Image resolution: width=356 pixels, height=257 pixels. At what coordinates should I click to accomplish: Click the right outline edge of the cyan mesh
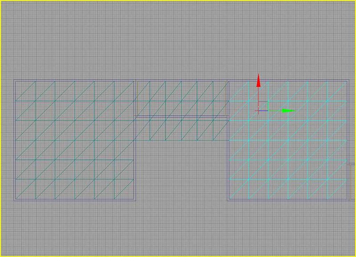click(x=347, y=133)
